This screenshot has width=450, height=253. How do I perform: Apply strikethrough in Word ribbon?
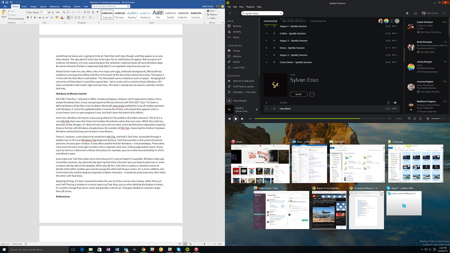coord(40,18)
